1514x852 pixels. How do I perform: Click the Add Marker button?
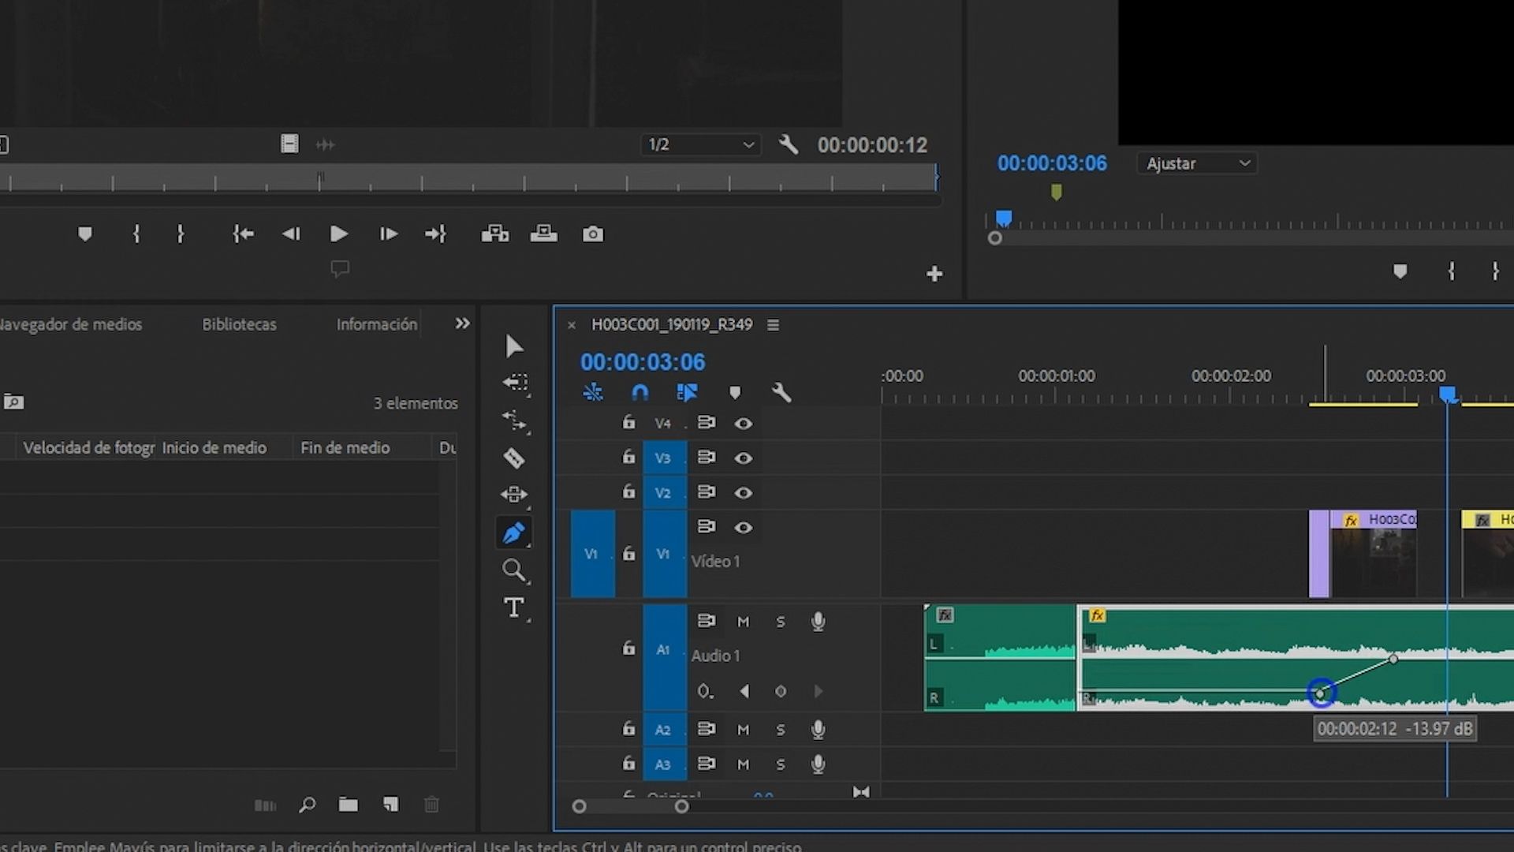point(84,234)
